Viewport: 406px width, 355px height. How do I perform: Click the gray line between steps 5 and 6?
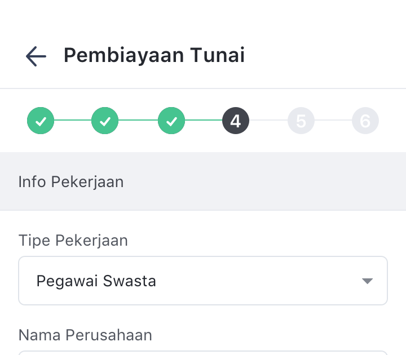tap(333, 121)
